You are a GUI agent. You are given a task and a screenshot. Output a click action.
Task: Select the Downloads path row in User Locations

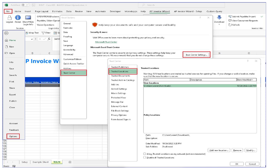click(x=199, y=86)
